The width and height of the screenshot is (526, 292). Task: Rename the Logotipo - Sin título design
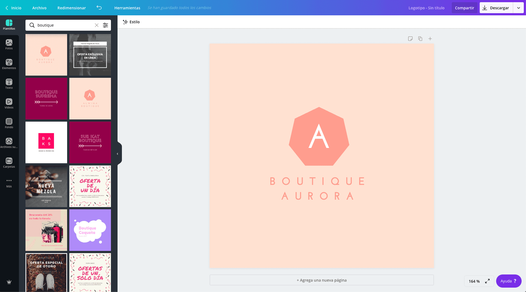426,8
